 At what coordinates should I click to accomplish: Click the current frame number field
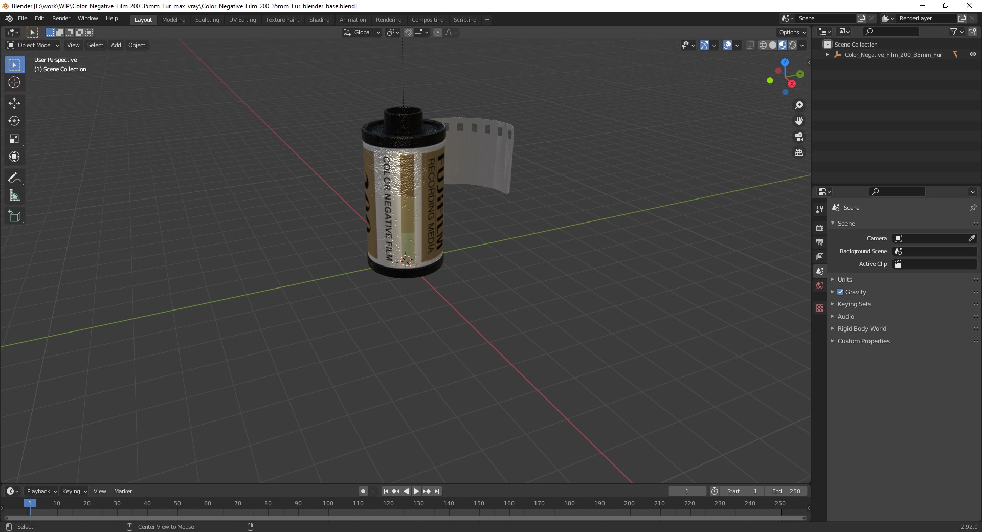pos(687,491)
